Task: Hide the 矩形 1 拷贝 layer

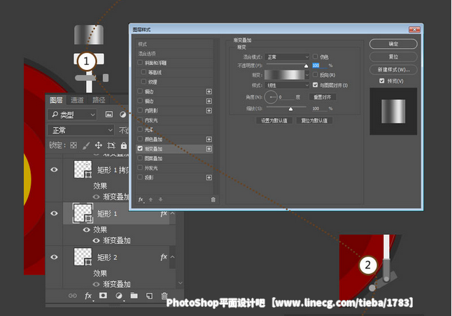Action: (54, 169)
